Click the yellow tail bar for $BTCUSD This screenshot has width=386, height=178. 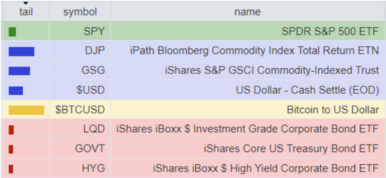pyautogui.click(x=26, y=110)
